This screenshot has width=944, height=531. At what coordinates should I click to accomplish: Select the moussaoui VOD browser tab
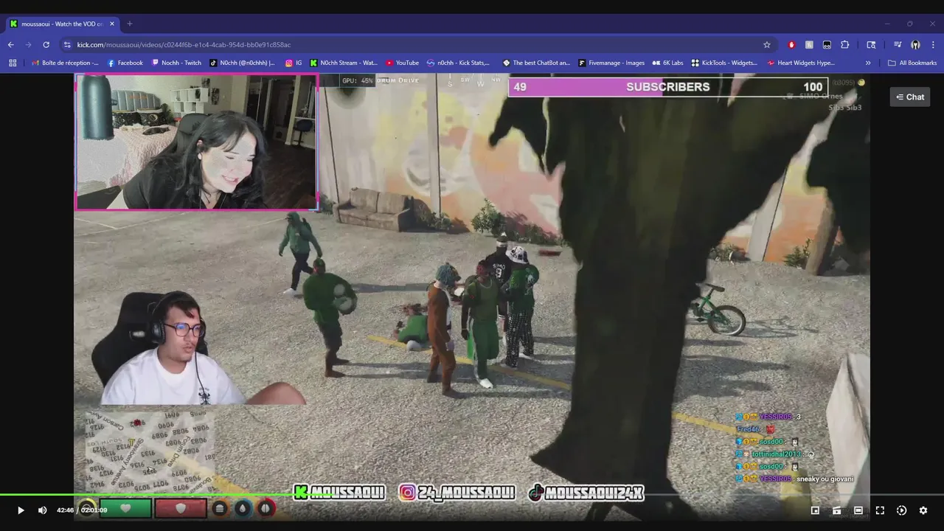(x=61, y=24)
